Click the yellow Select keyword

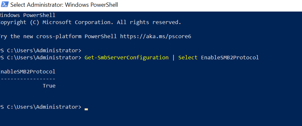point(188,58)
